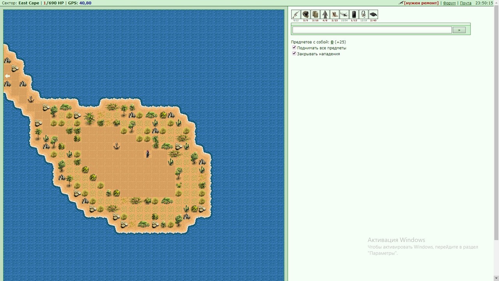Select the camouflage suit slot
Viewport: 499px width, 281px height.
[x=325, y=14]
